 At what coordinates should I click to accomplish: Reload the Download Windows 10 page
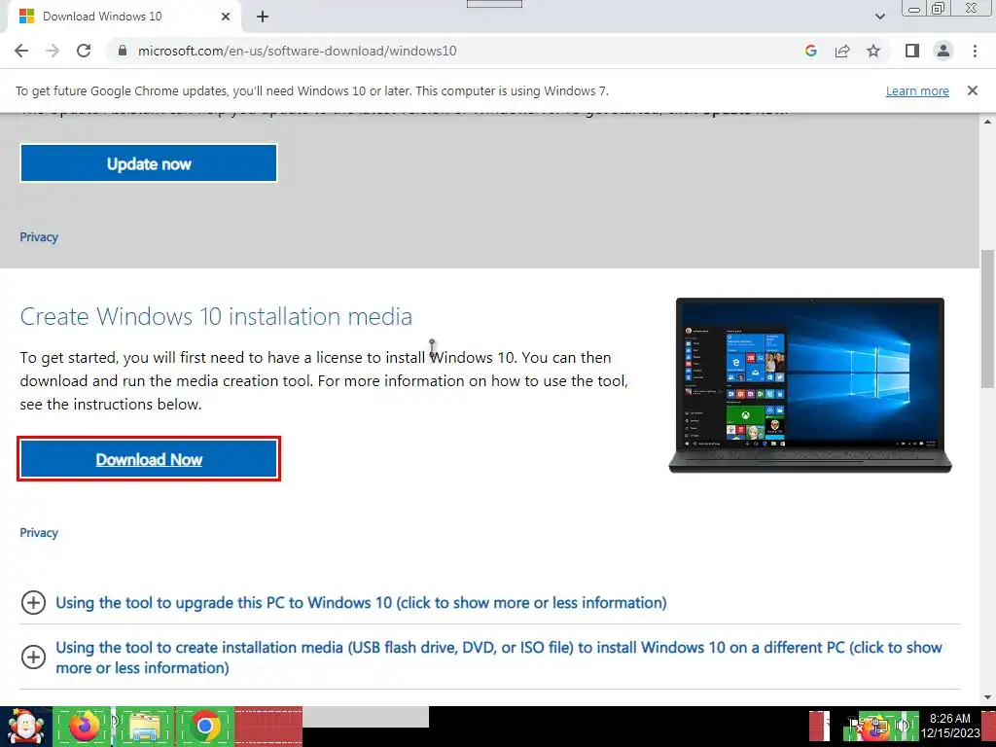click(x=84, y=51)
